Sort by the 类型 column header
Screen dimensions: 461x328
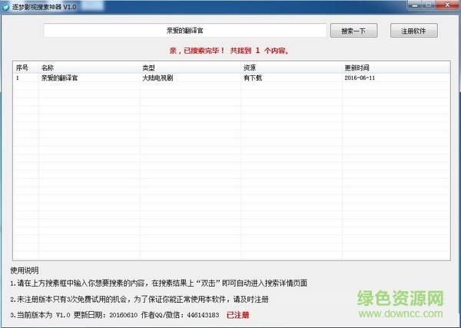pos(191,68)
